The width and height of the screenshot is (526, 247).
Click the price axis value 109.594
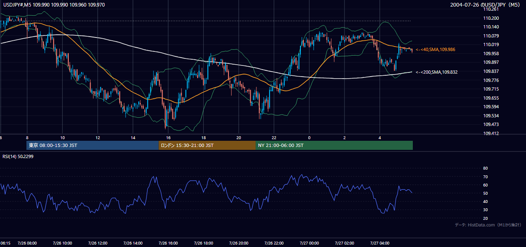point(491,107)
